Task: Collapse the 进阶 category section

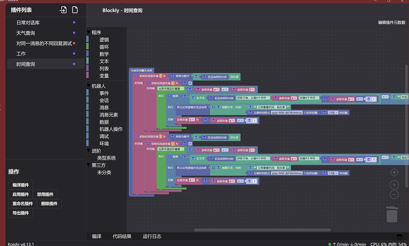Action: click(88, 150)
